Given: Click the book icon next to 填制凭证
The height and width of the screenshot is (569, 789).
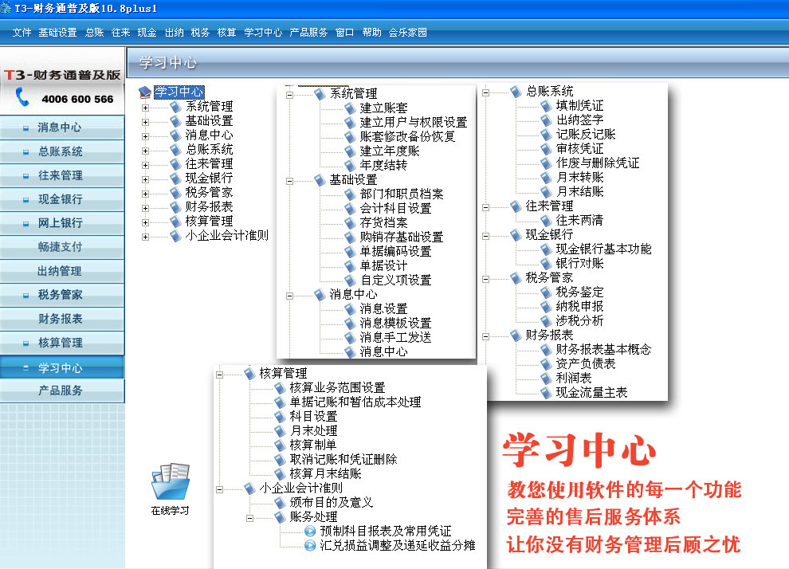Looking at the screenshot, I should click(547, 106).
